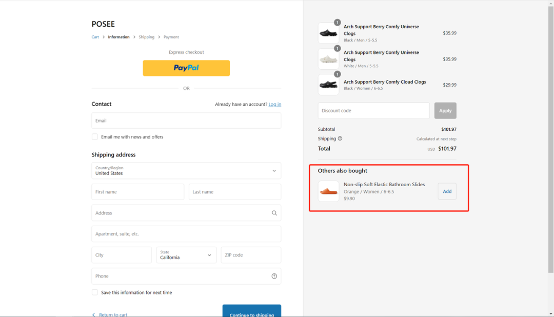Image resolution: width=554 pixels, height=317 pixels.
Task: Select the Information breadcrumb step
Action: pyautogui.click(x=118, y=37)
